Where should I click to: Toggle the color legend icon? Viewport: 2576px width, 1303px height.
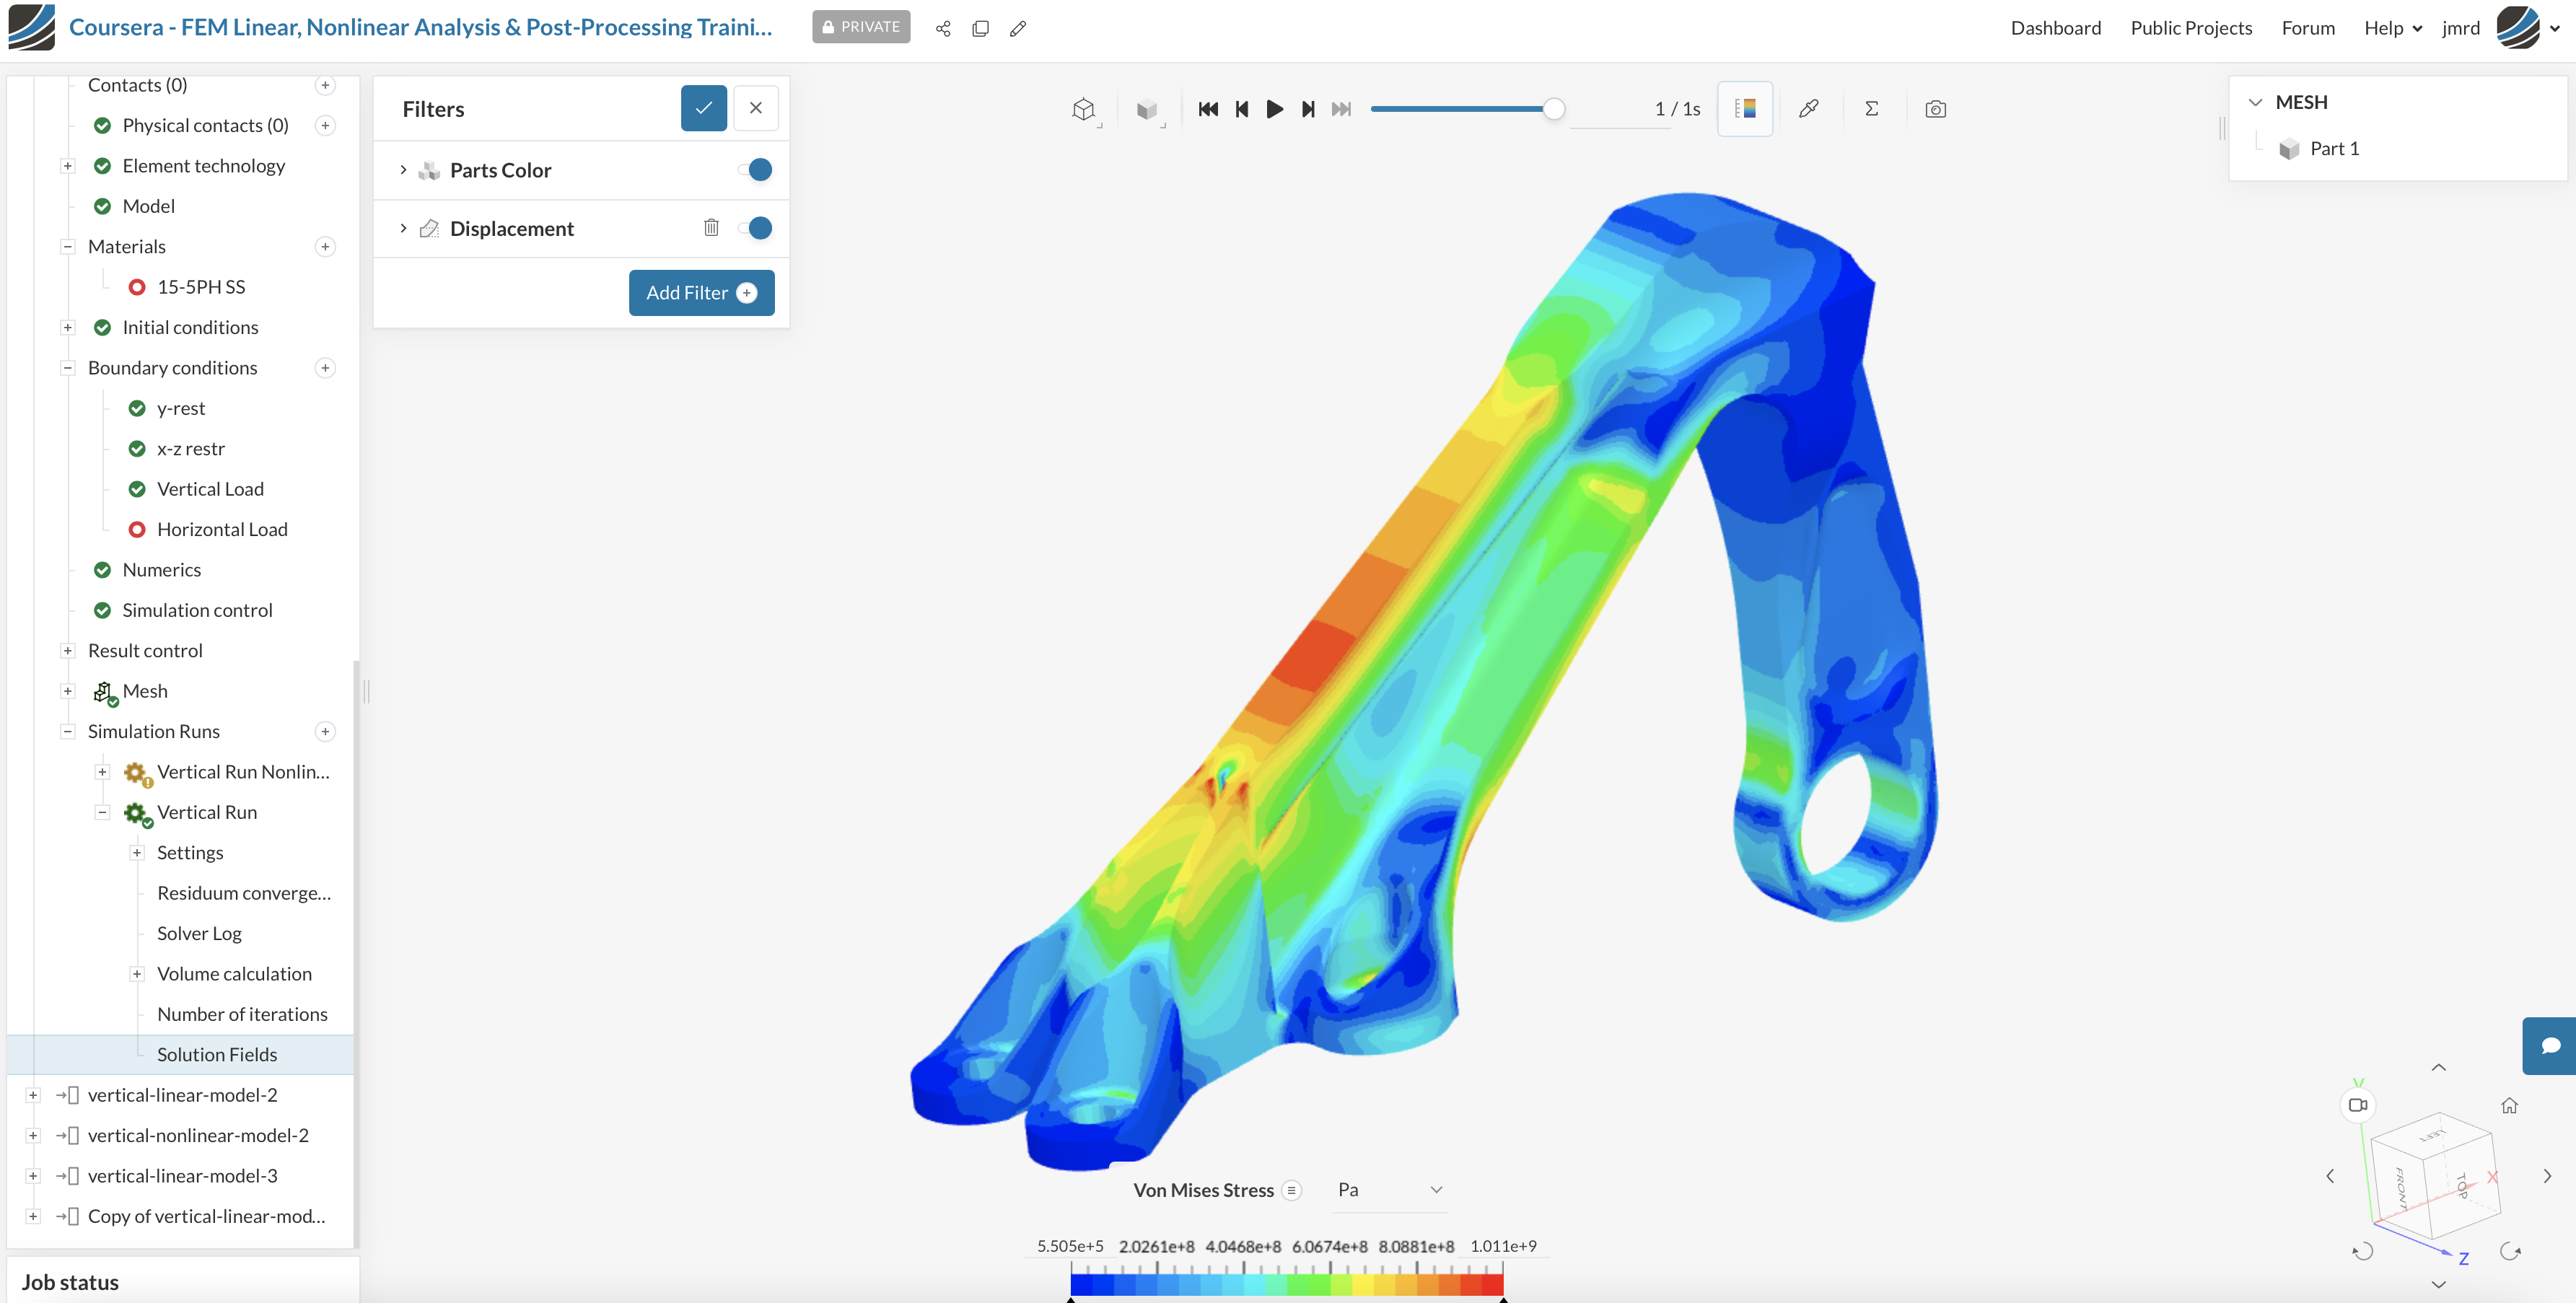pyautogui.click(x=1745, y=109)
